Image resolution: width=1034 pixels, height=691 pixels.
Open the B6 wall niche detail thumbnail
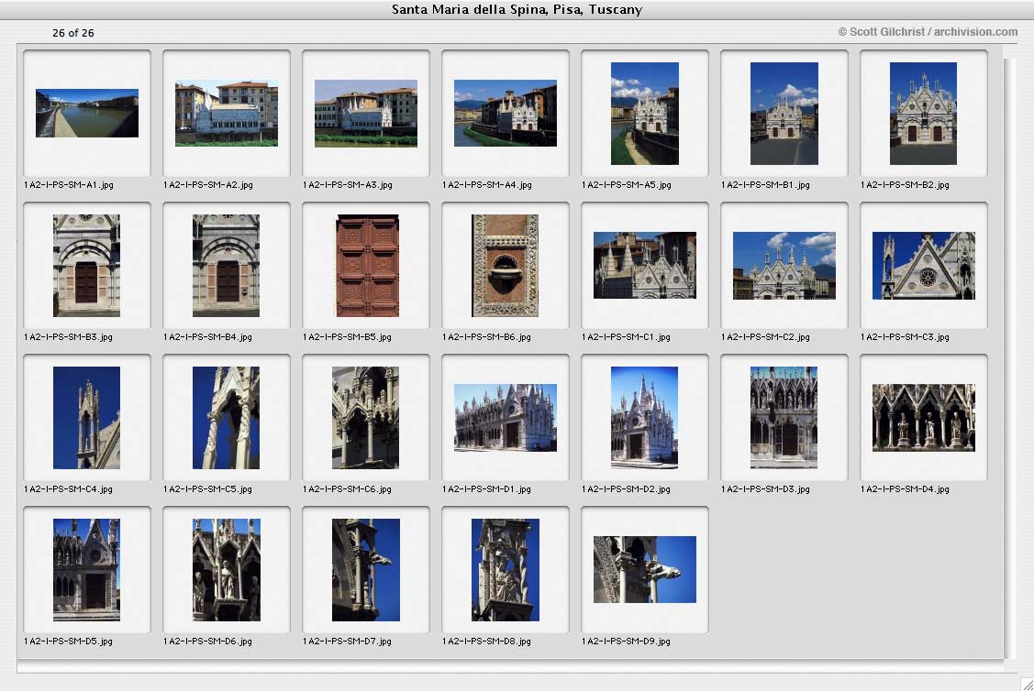[506, 266]
